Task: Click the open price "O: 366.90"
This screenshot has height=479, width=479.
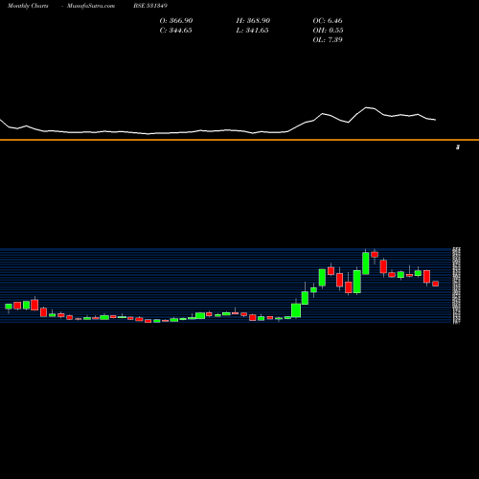Action: click(x=176, y=21)
